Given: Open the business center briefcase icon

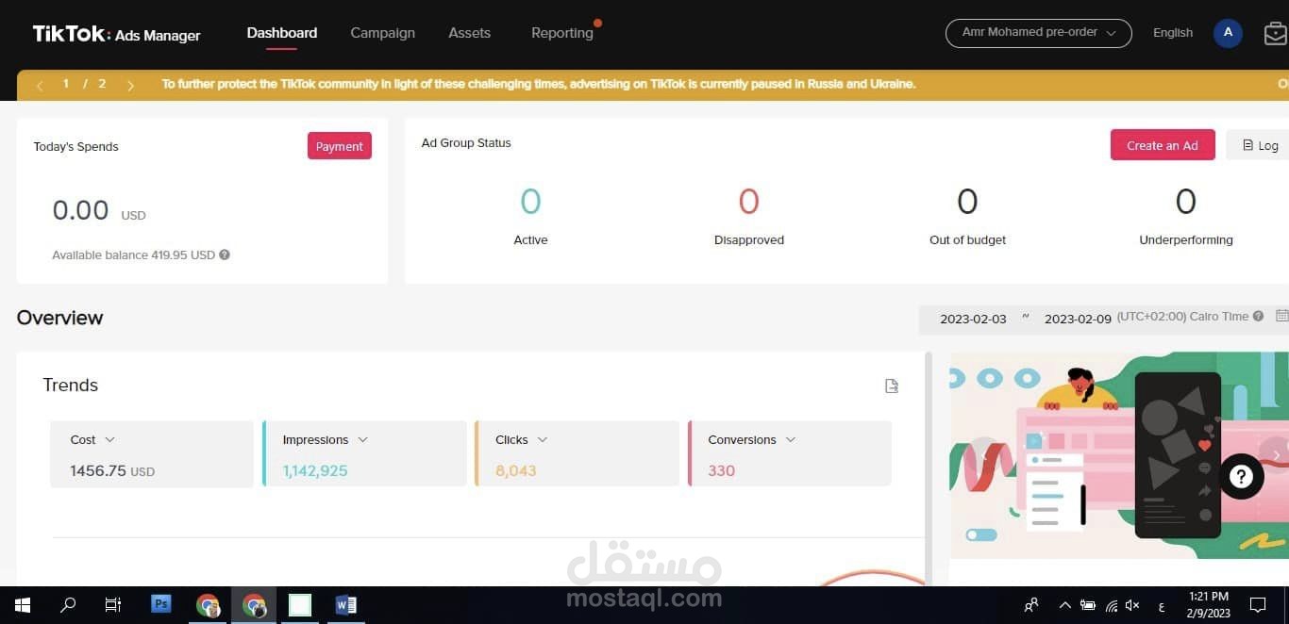Looking at the screenshot, I should tap(1276, 33).
